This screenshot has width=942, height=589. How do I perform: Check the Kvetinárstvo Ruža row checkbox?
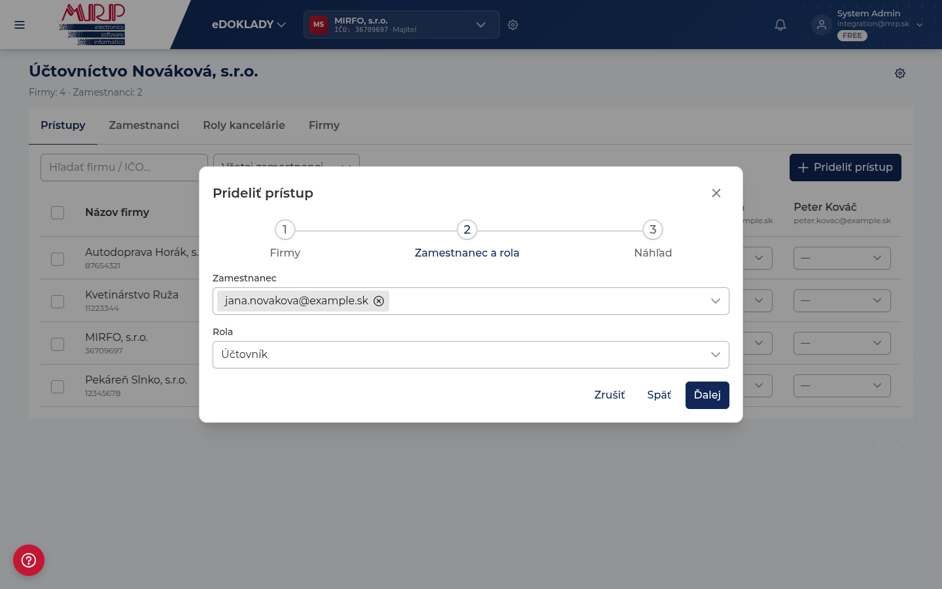coord(58,301)
